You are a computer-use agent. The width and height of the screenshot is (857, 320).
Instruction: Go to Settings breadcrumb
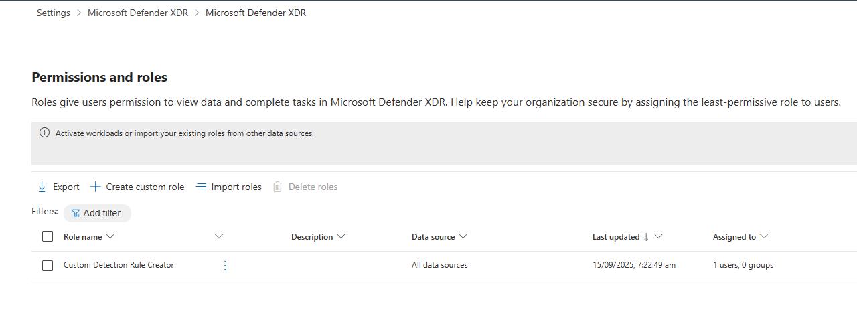click(54, 13)
